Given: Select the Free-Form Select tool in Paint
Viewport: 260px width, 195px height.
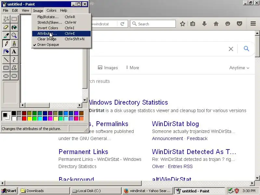Looking at the screenshot, I should pos(6,19).
